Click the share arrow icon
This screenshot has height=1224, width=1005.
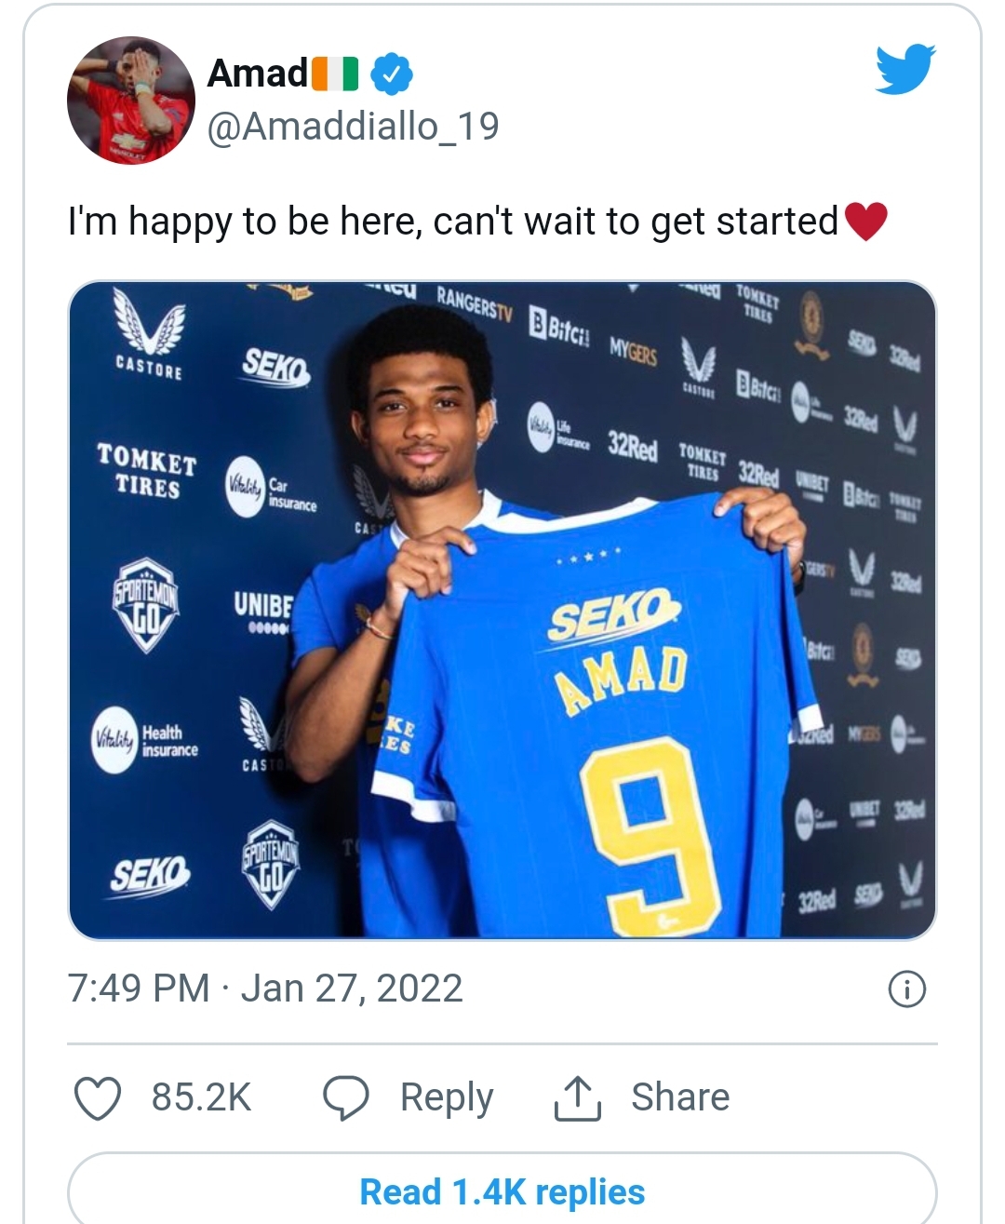578,1097
